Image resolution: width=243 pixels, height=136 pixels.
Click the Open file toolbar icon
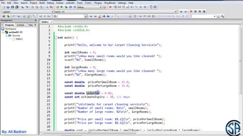pyautogui.click(x=8, y=7)
